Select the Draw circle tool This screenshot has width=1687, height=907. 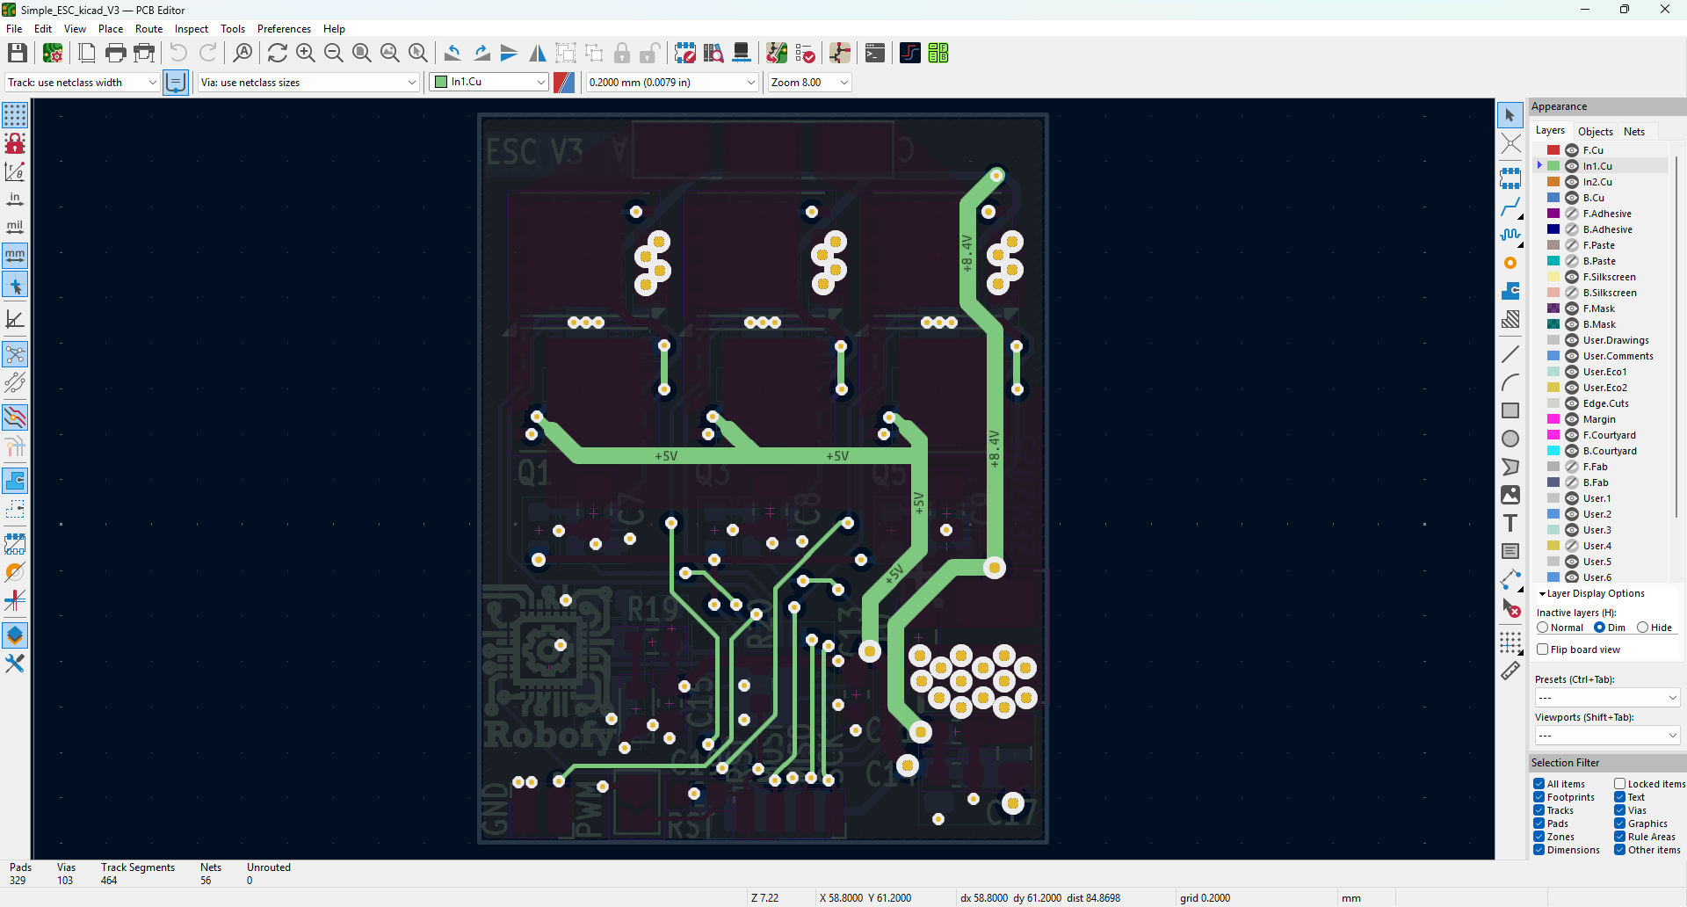click(x=1510, y=439)
